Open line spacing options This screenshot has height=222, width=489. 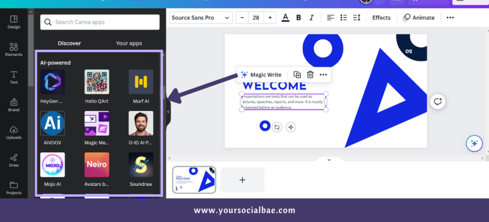pyautogui.click(x=357, y=18)
